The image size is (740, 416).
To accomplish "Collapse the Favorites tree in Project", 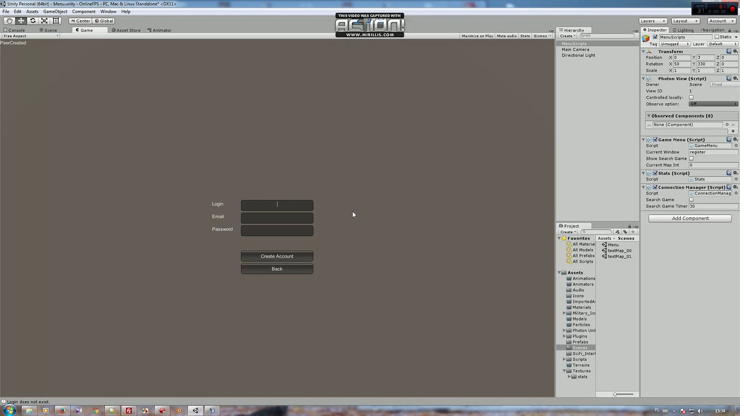I will (x=560, y=238).
